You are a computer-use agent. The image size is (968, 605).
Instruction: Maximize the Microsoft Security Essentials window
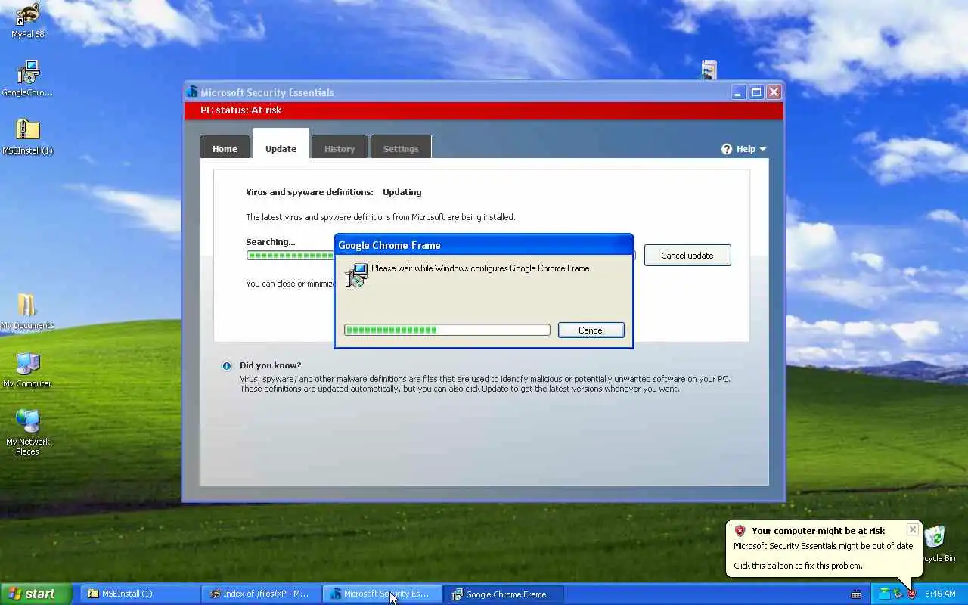tap(756, 92)
